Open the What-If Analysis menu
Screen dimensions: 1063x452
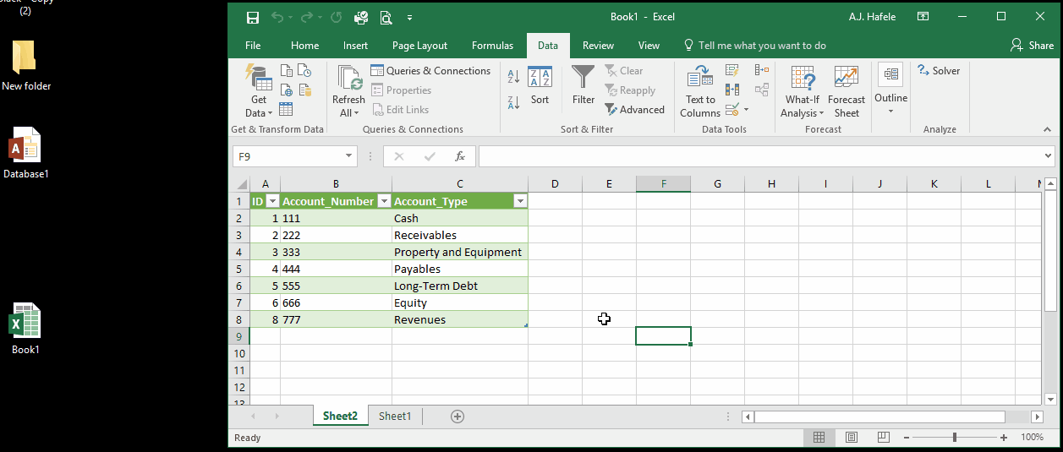click(x=801, y=93)
